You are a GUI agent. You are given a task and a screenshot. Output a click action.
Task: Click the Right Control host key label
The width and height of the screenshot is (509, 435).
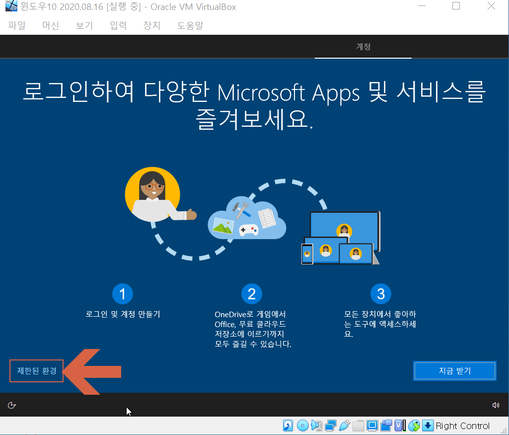click(463, 426)
